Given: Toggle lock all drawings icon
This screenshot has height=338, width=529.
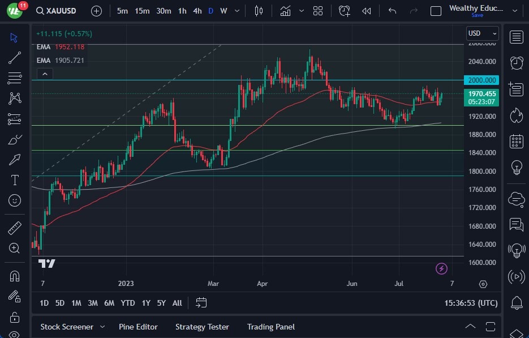Looking at the screenshot, I should pyautogui.click(x=15, y=316).
